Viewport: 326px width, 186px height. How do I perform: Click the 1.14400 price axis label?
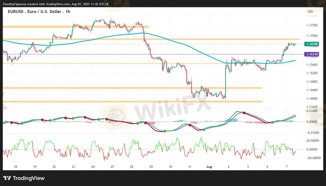312,90
